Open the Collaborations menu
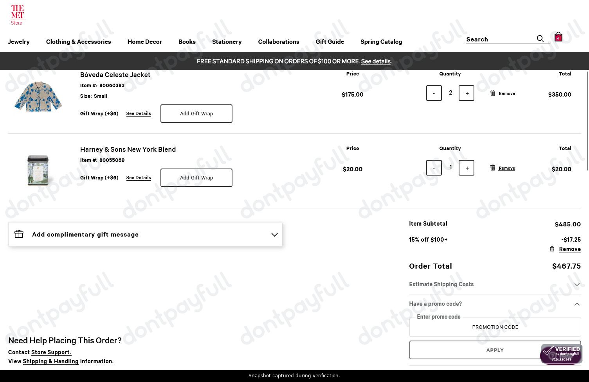589x382 pixels. tap(278, 42)
